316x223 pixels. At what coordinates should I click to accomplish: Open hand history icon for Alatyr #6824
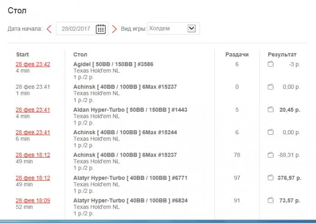[270, 200]
